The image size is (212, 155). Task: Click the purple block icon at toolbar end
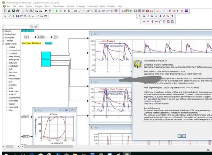coord(186,11)
